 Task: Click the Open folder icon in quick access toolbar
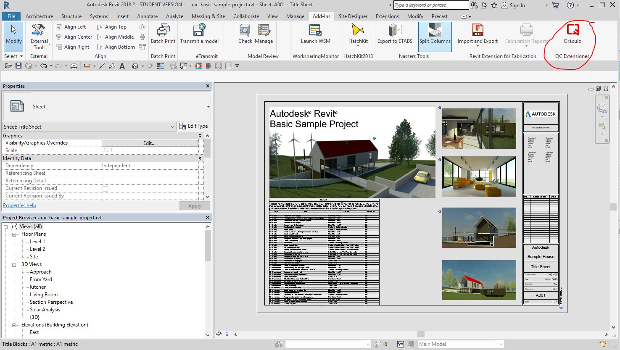tap(8, 66)
